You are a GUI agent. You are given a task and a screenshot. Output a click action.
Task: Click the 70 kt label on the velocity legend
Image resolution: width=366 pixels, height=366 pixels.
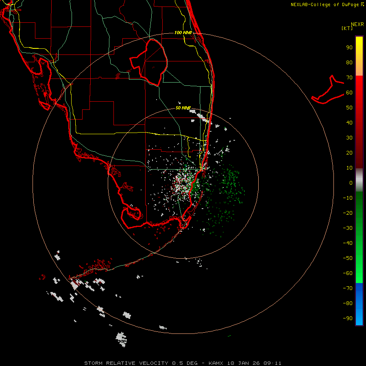tap(349, 78)
